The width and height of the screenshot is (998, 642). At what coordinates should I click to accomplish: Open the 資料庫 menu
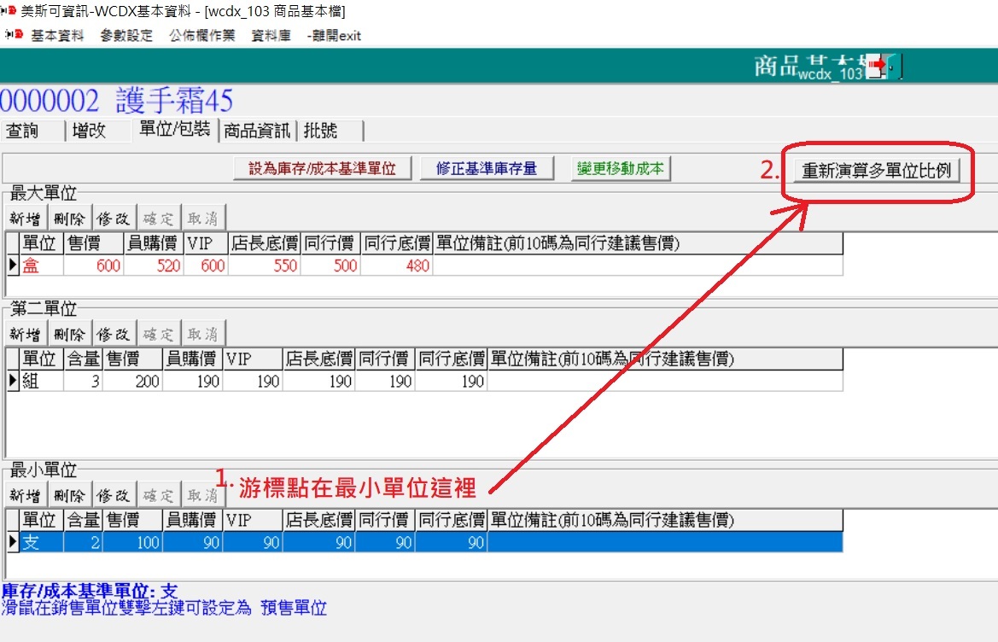[x=271, y=35]
